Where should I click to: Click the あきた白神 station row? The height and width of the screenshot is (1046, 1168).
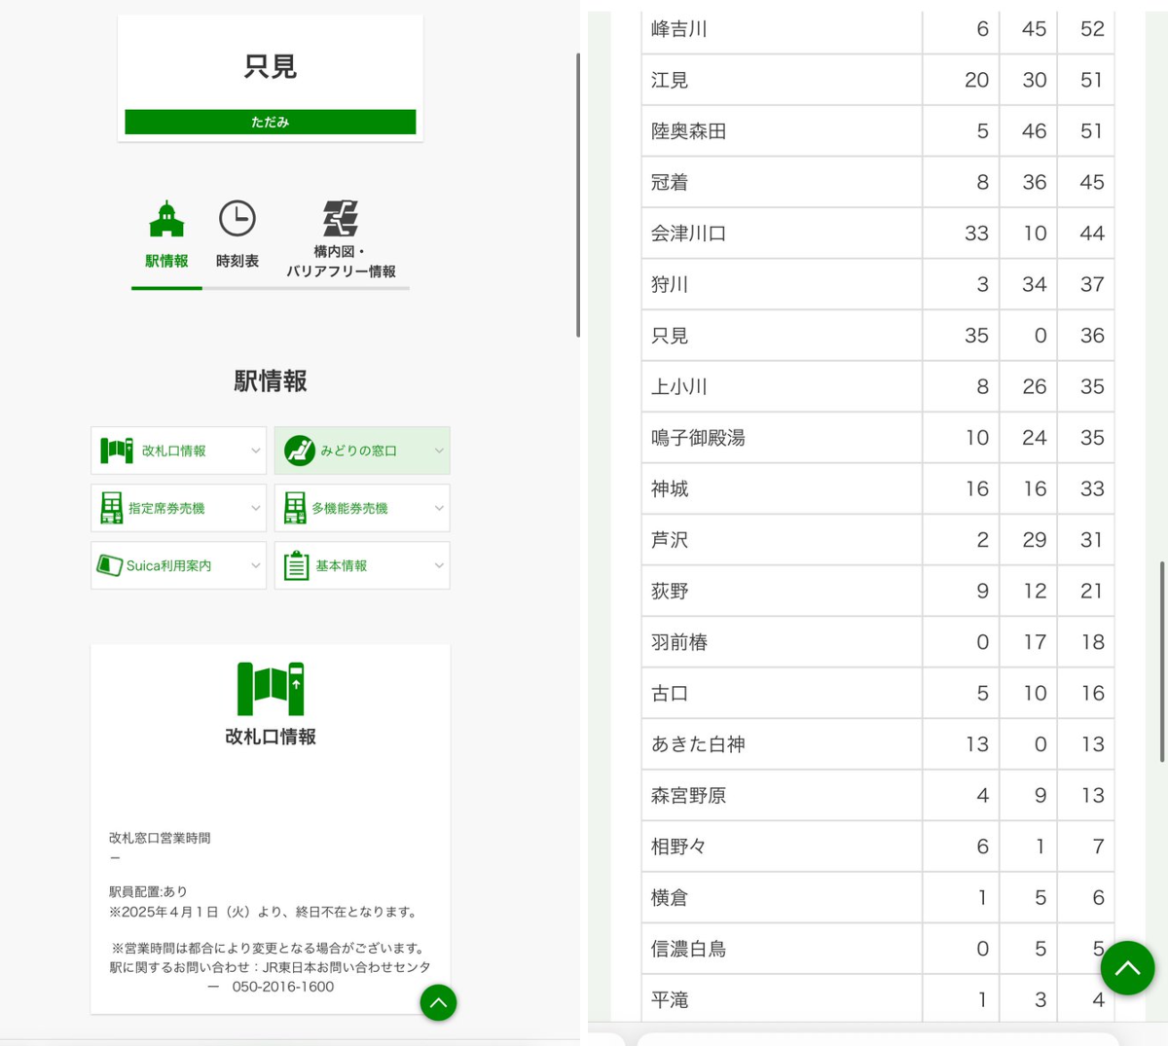pos(878,744)
